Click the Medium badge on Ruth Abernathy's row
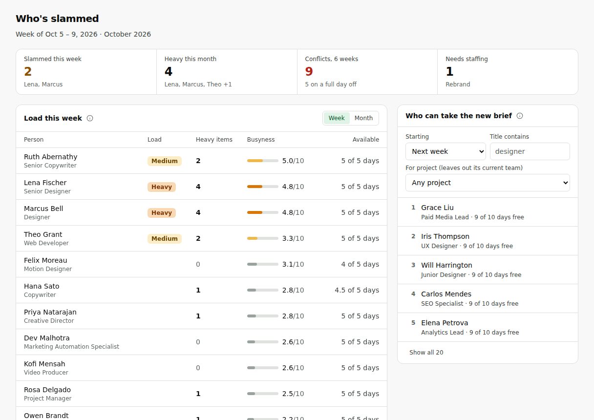 (x=165, y=161)
